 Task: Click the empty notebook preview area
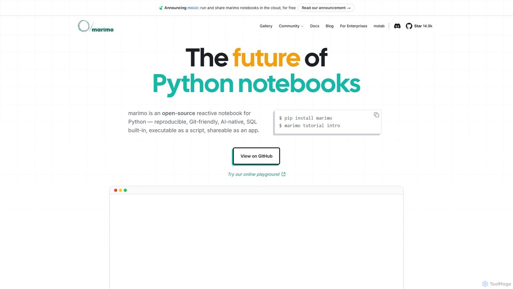(x=256, y=241)
